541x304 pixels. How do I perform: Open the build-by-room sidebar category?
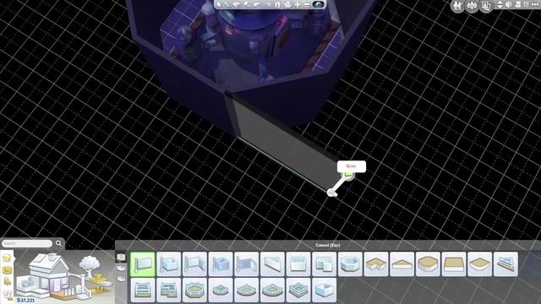coord(7,258)
